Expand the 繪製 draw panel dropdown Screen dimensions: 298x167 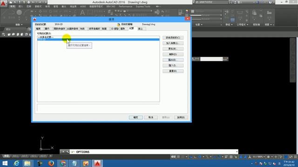click(19, 25)
